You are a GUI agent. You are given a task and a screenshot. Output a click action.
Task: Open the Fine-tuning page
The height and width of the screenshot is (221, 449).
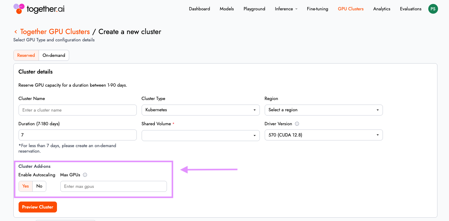pos(317,9)
